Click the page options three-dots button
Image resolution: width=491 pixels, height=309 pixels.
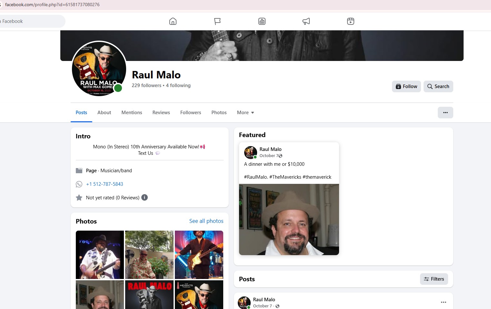(445, 113)
